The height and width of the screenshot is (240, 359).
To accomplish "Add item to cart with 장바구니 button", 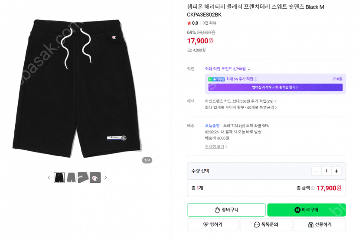I will 226,210.
